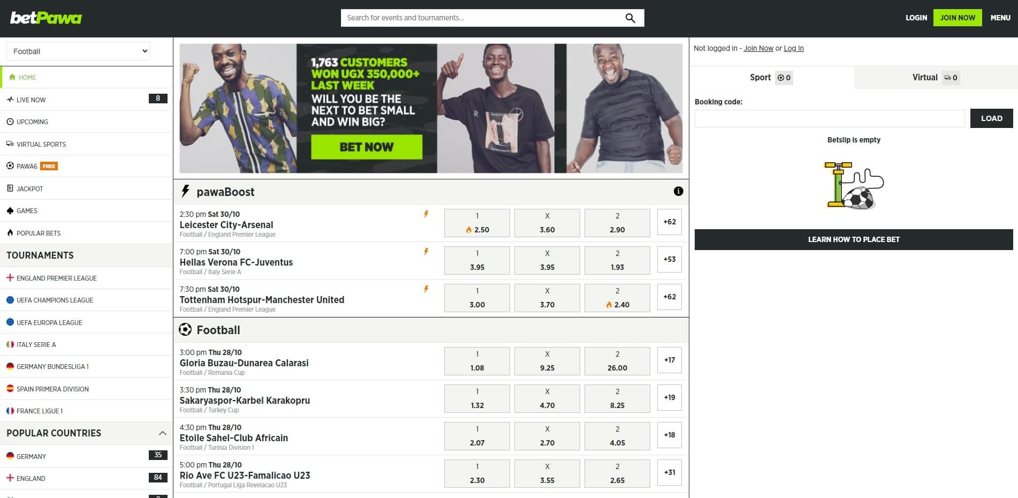
Task: Collapse the Popular Countries section
Action: (163, 433)
